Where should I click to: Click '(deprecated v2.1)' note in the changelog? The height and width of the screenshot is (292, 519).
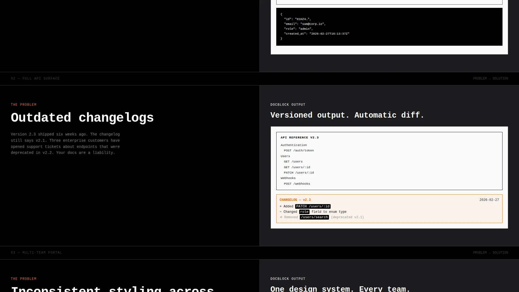[347, 217]
